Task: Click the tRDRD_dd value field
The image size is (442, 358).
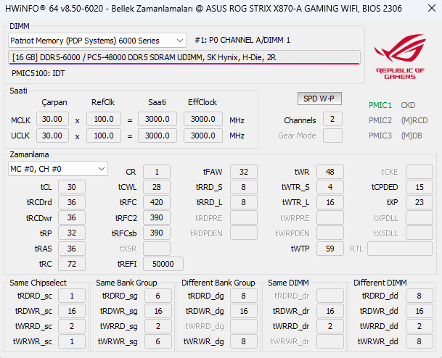Action: pyautogui.click(x=420, y=296)
